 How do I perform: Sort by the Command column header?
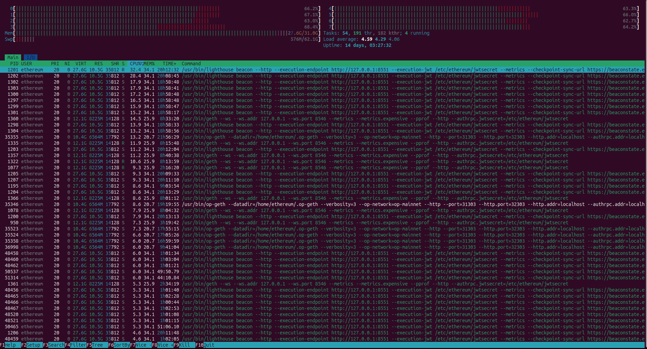click(x=191, y=64)
